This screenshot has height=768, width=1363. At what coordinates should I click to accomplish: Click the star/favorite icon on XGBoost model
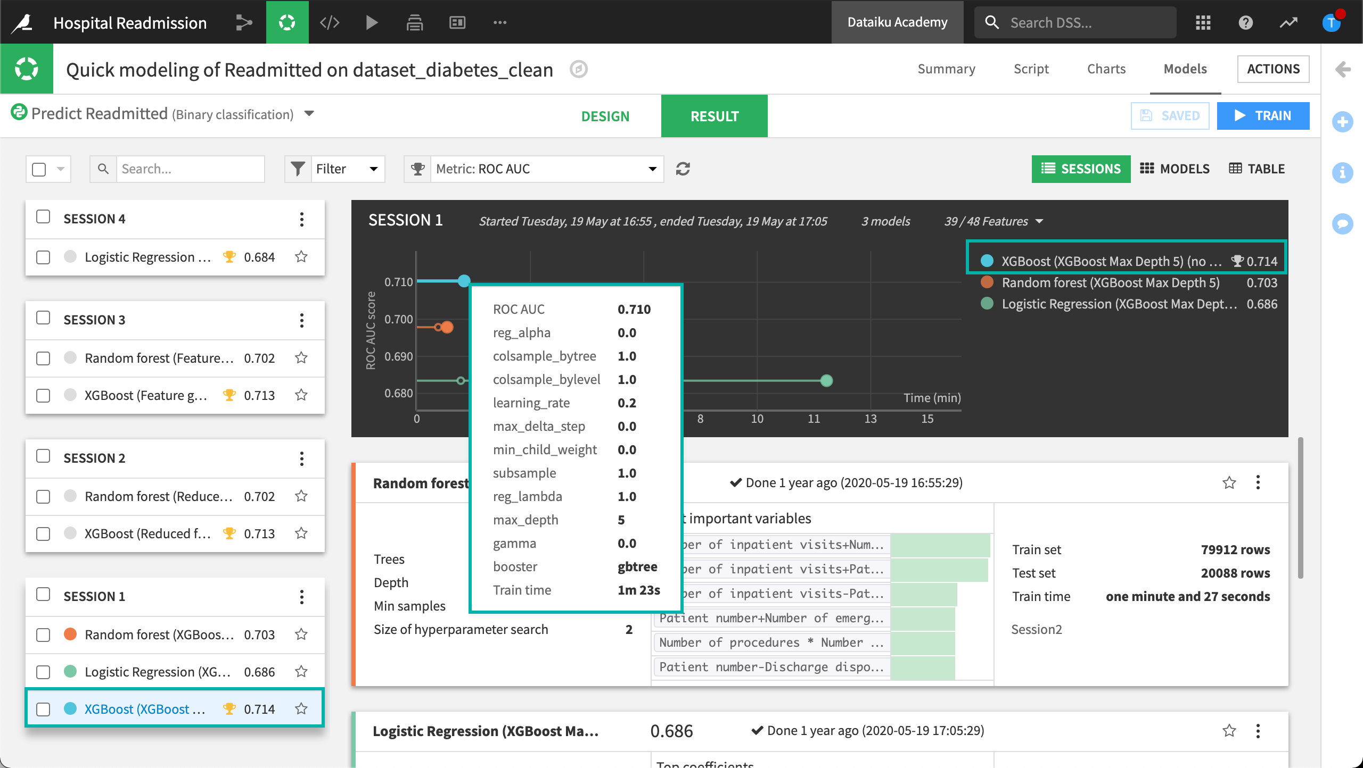(301, 708)
